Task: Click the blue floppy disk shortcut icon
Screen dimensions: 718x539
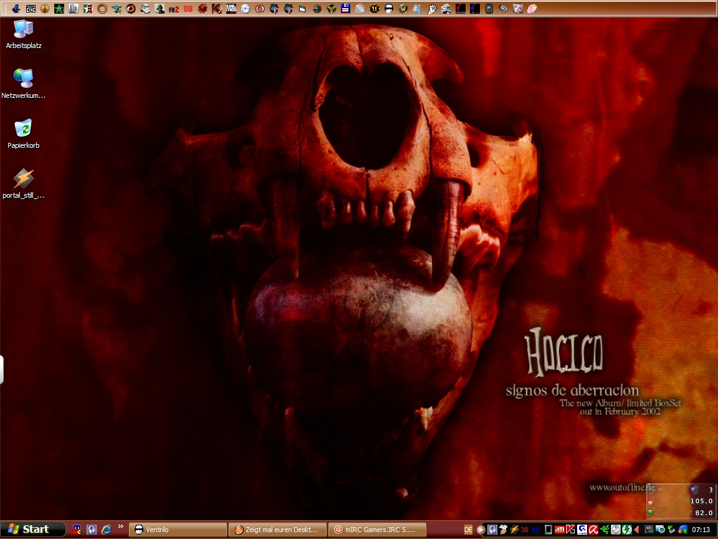Action: (x=346, y=9)
